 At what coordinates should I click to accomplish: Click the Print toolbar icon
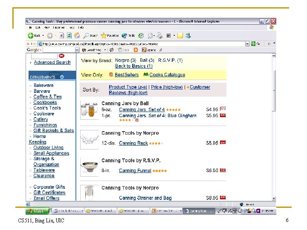click(x=160, y=35)
